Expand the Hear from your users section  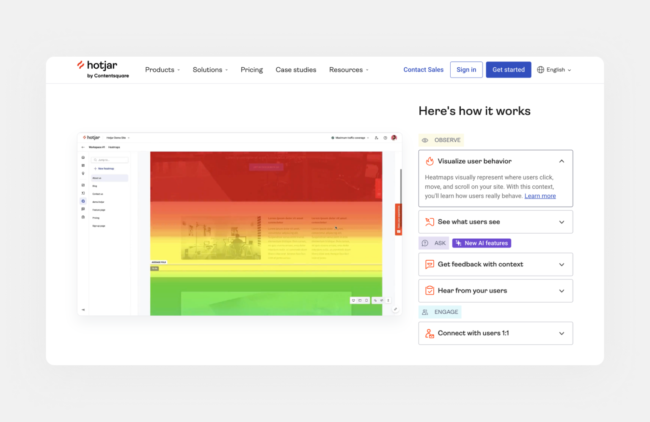(562, 291)
